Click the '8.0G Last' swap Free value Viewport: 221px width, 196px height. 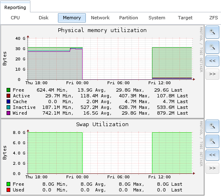tap(170, 184)
